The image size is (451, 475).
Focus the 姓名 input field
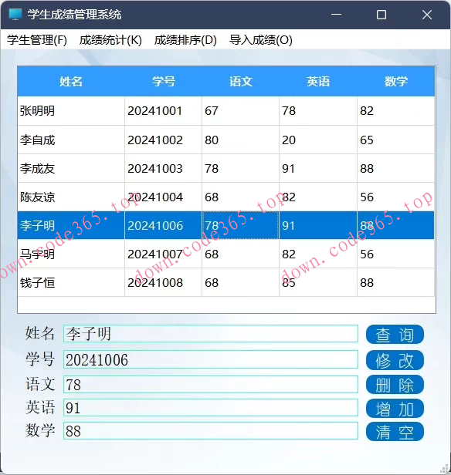click(x=211, y=334)
